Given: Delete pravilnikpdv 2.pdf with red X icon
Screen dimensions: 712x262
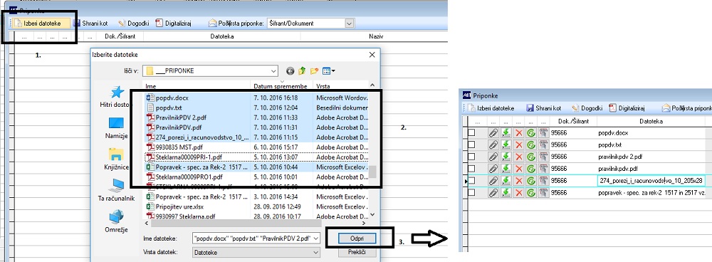Looking at the screenshot, I should pos(519,157).
